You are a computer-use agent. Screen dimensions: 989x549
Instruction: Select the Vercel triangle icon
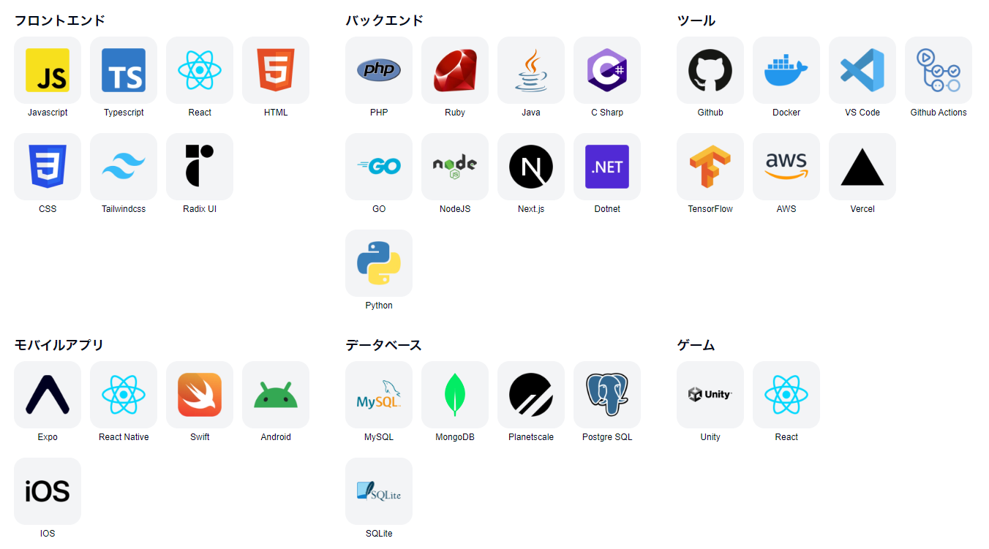(x=862, y=167)
